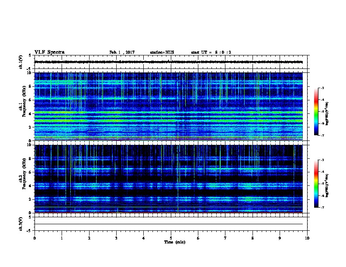346x267 pixels.
Task: Click the "start UT = 8:0:2" header text
Action: (211, 52)
